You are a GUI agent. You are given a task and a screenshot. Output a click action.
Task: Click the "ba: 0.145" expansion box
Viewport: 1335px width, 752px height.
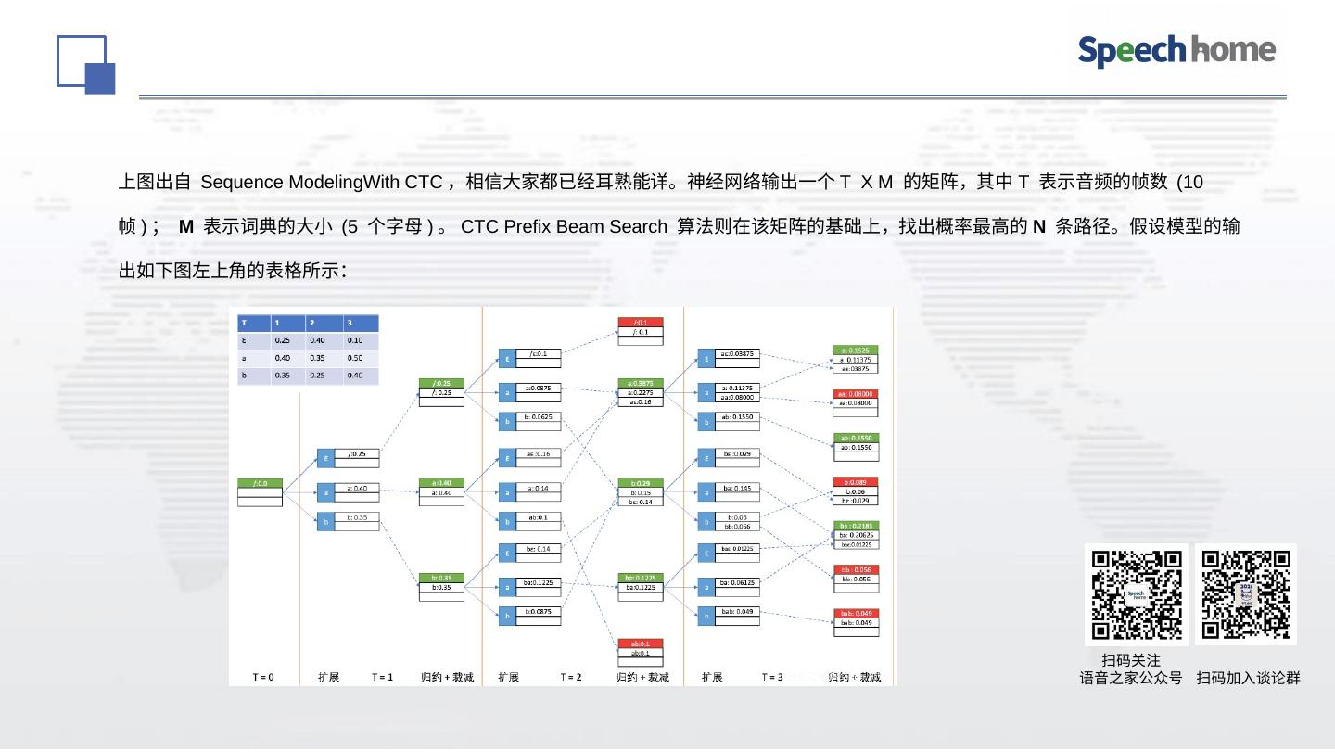tap(739, 488)
